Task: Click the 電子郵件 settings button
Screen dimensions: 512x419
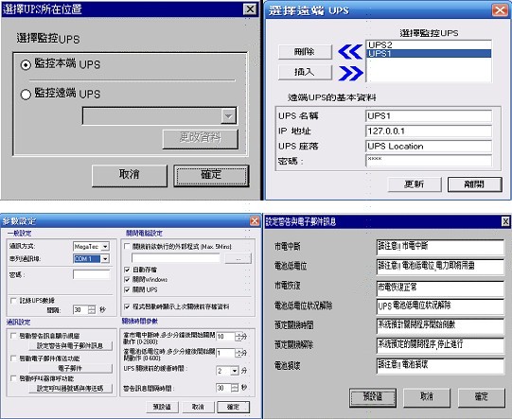Action: (x=71, y=369)
